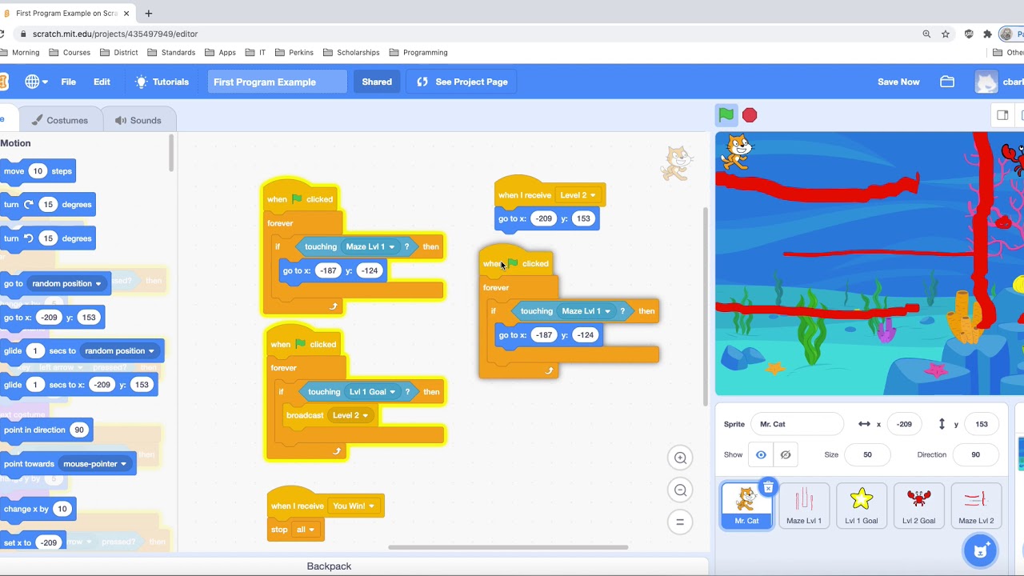Open the Scholarships bookmarks folder
The height and width of the screenshot is (576, 1024).
click(x=350, y=52)
